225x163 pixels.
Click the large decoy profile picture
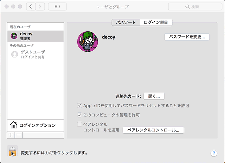(88, 42)
